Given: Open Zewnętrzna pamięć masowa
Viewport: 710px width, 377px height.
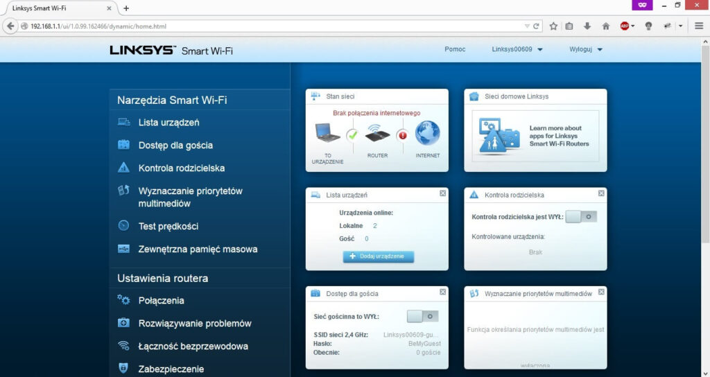Looking at the screenshot, I should click(198, 249).
